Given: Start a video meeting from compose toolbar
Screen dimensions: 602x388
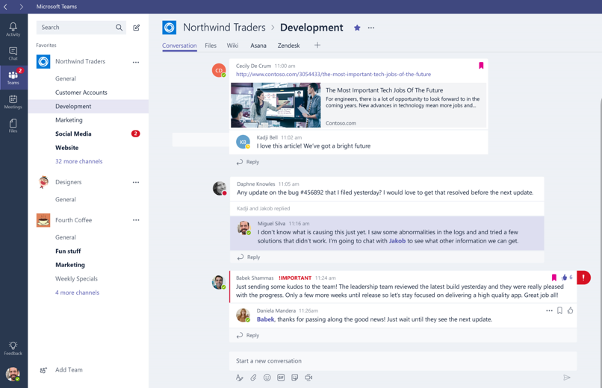Looking at the screenshot, I should tap(308, 378).
